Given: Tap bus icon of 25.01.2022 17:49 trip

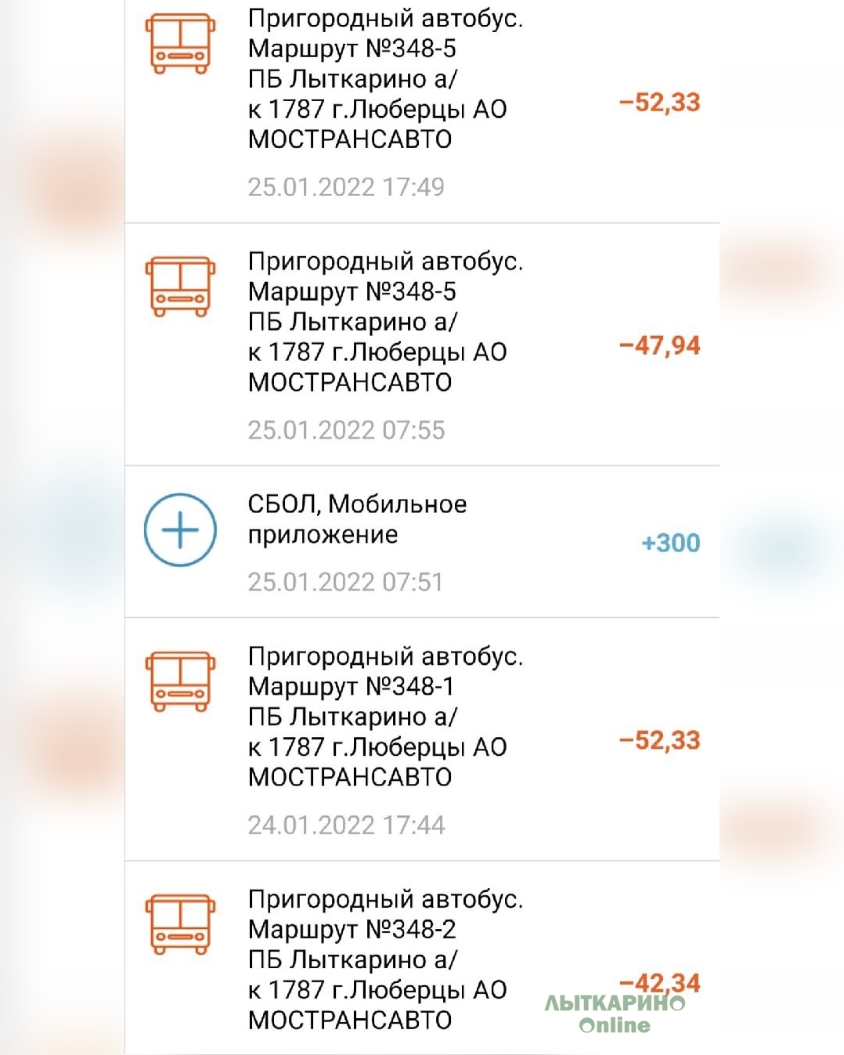Looking at the screenshot, I should coord(180,44).
